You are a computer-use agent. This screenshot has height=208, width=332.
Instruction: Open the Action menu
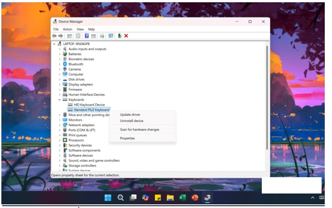[x=67, y=29]
